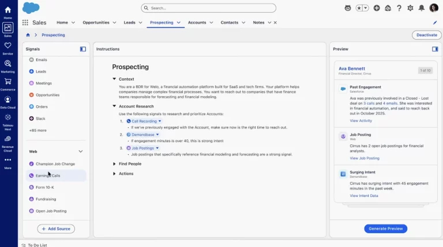443x247 pixels.
Task: Collapse the Context section triangle
Action: pyautogui.click(x=114, y=79)
